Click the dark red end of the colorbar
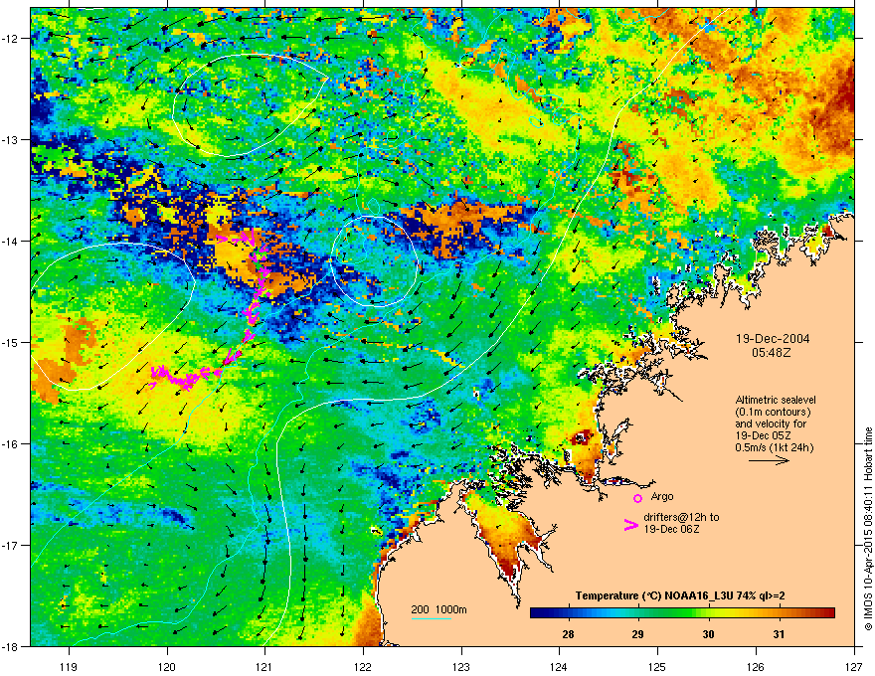Screen dimensions: 875x676 828,613
